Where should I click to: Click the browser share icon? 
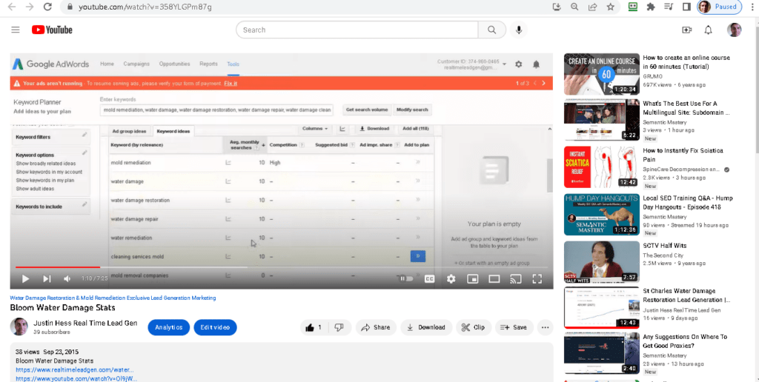tap(592, 7)
